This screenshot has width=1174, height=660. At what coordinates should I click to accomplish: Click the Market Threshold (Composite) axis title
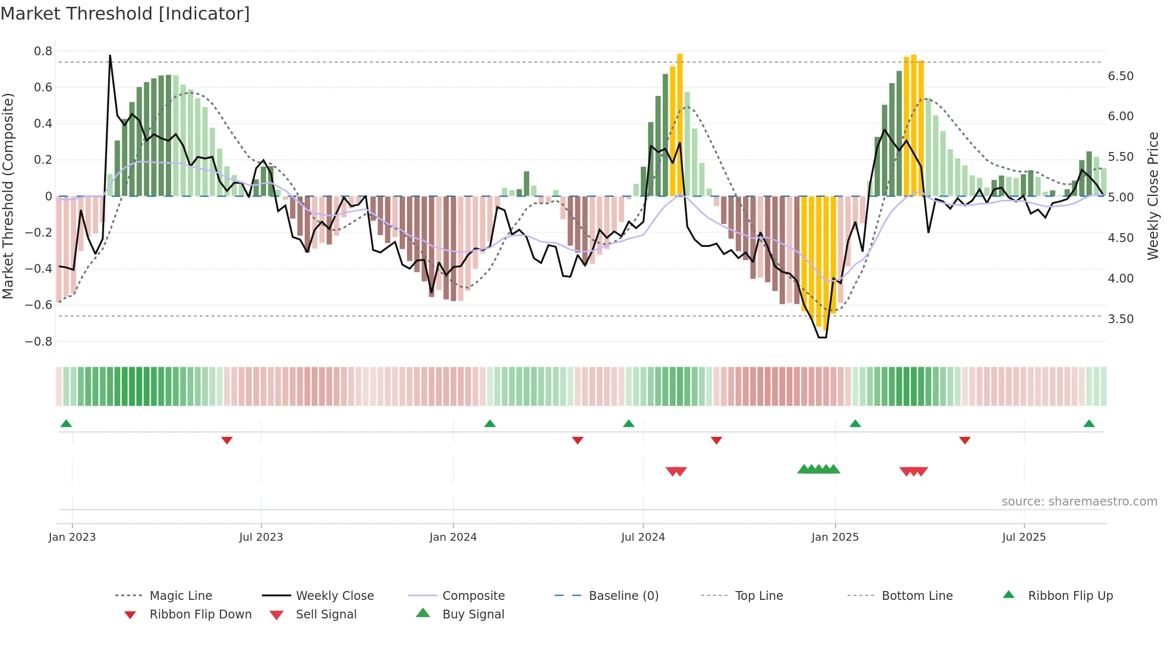tap(8, 196)
